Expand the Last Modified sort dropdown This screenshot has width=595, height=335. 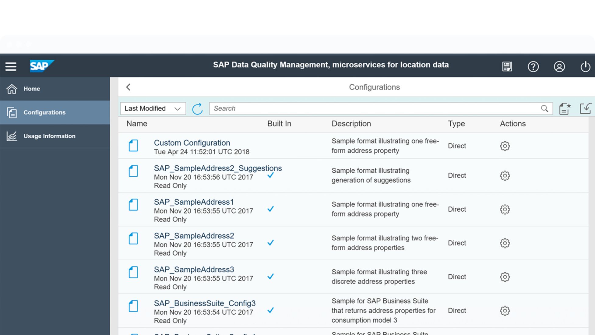point(153,109)
